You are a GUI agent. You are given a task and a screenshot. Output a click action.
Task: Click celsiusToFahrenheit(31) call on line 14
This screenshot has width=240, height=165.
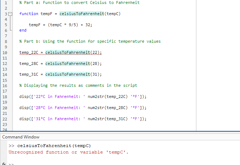pyautogui.click(x=73, y=74)
